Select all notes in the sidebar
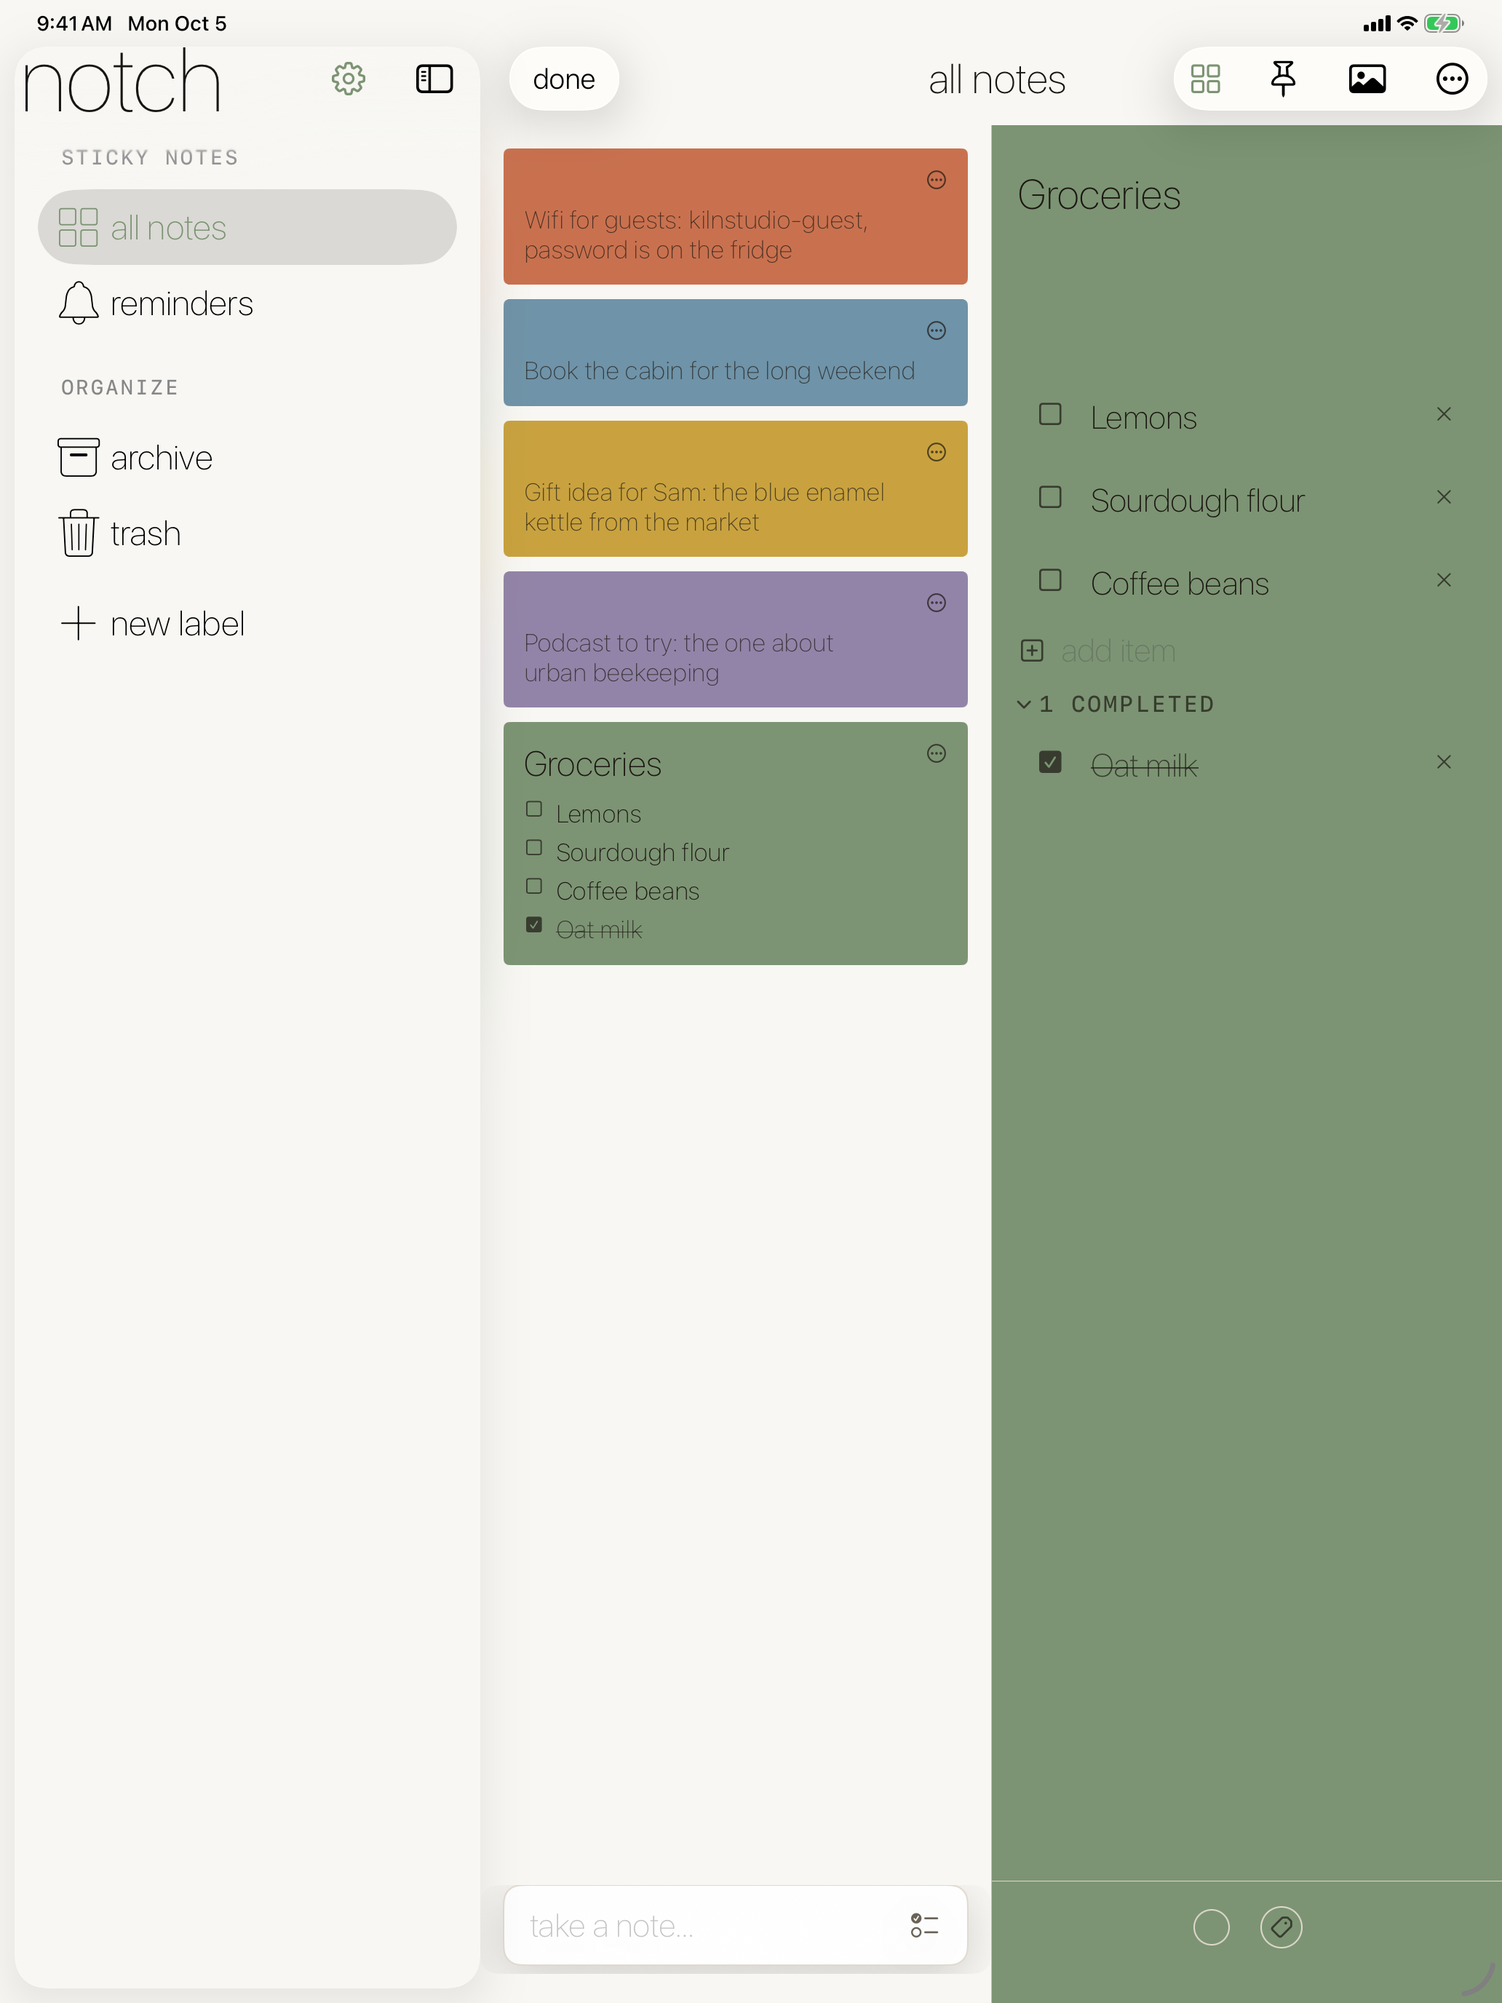Image resolution: width=1502 pixels, height=2003 pixels. (247, 227)
